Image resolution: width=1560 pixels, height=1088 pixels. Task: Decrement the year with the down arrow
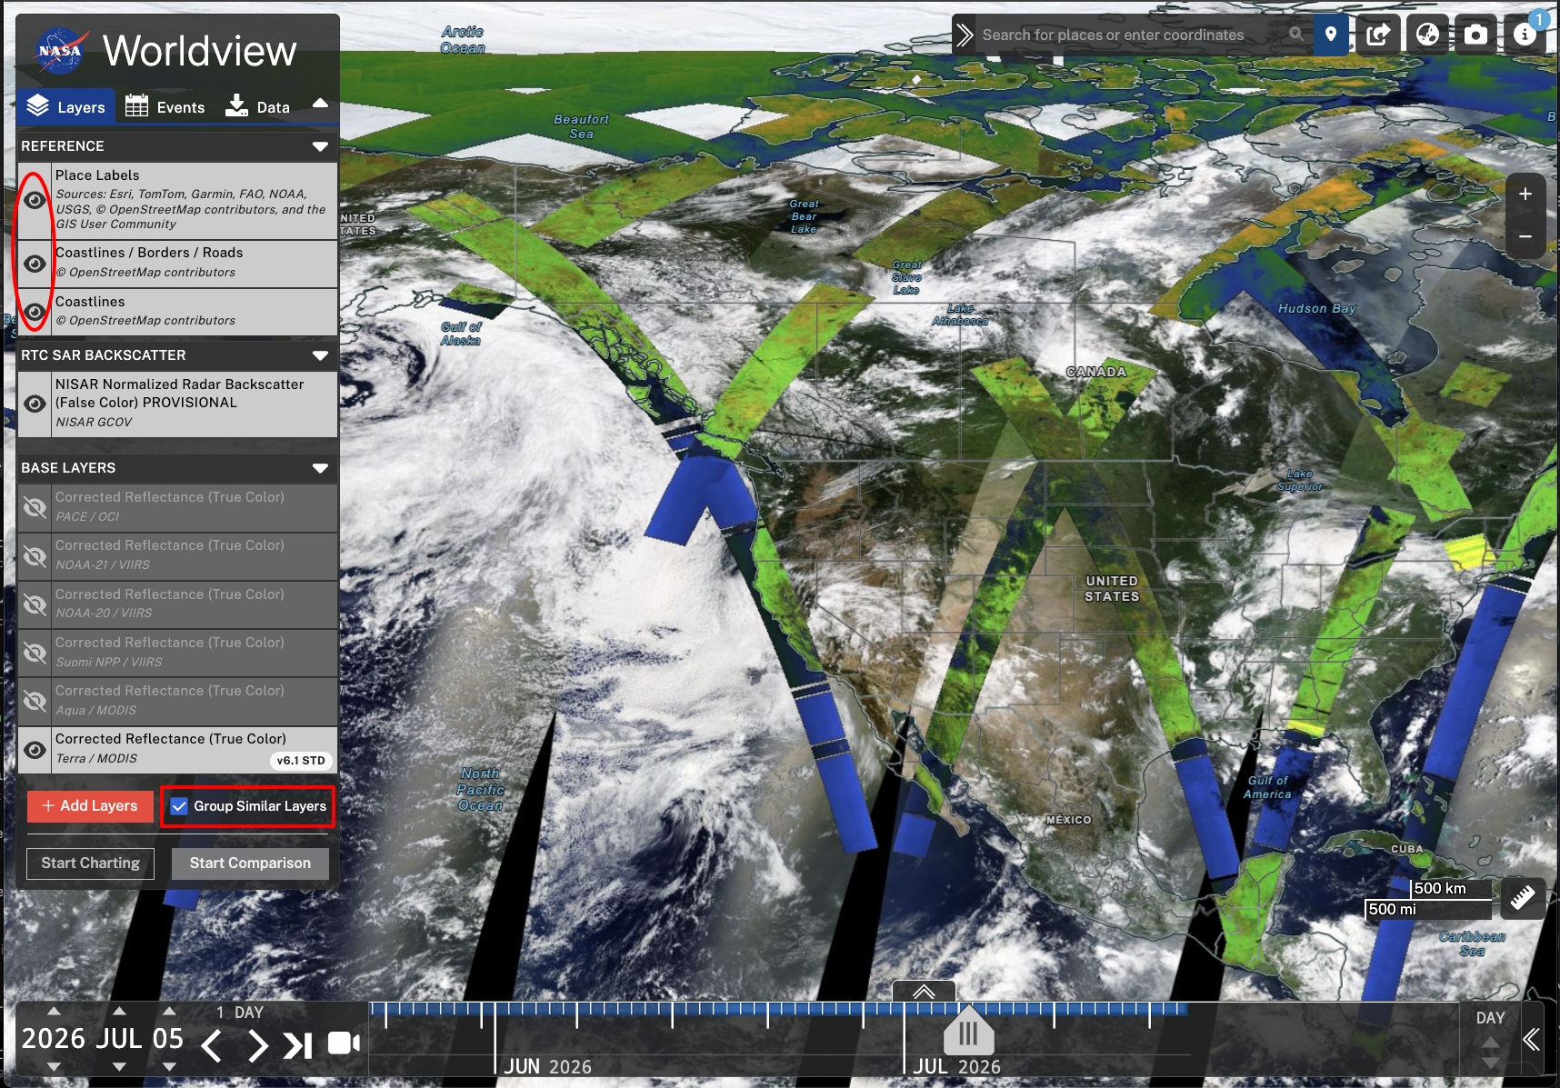pos(54,1067)
